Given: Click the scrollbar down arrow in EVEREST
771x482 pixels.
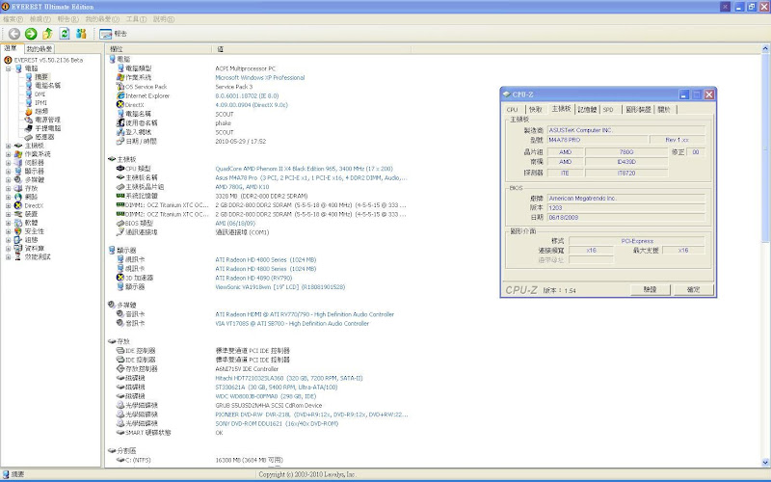Looking at the screenshot, I should [765, 463].
